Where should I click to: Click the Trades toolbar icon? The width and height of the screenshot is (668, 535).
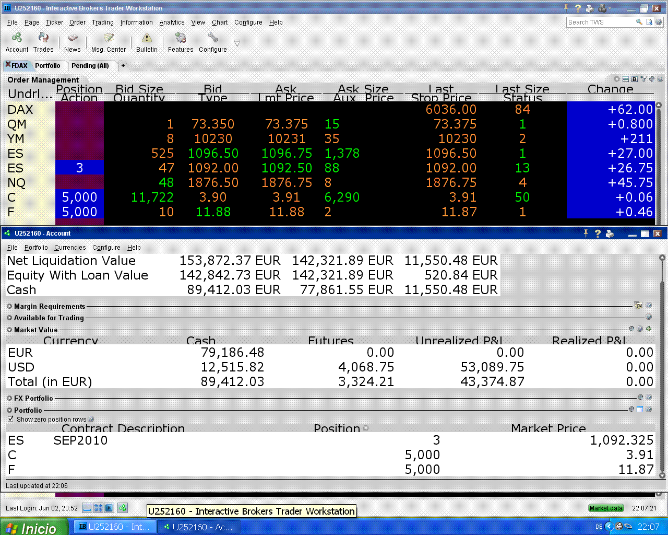point(43,38)
